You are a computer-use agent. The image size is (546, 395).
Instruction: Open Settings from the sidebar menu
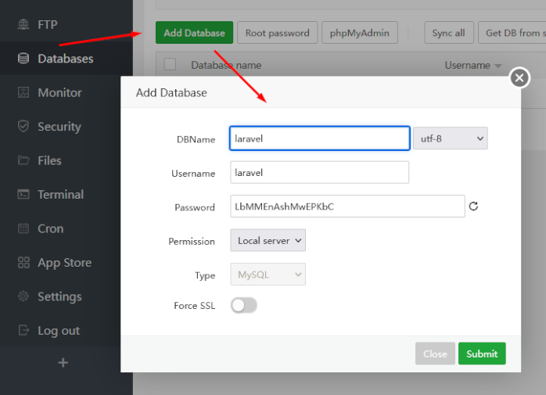pos(59,296)
